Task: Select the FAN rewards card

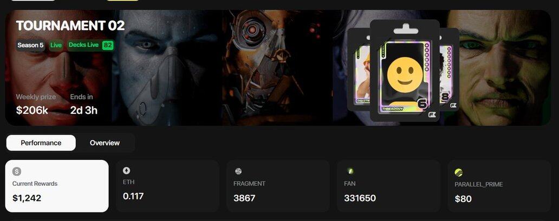Action: coord(388,186)
